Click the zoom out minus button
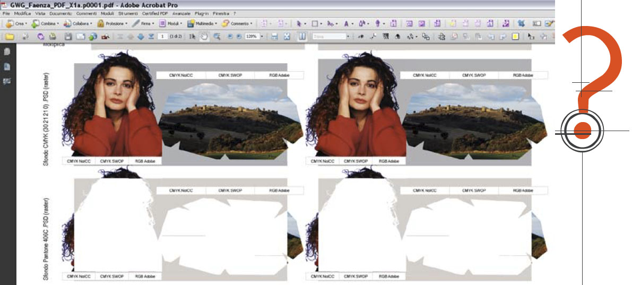The width and height of the screenshot is (632, 285). coord(230,37)
